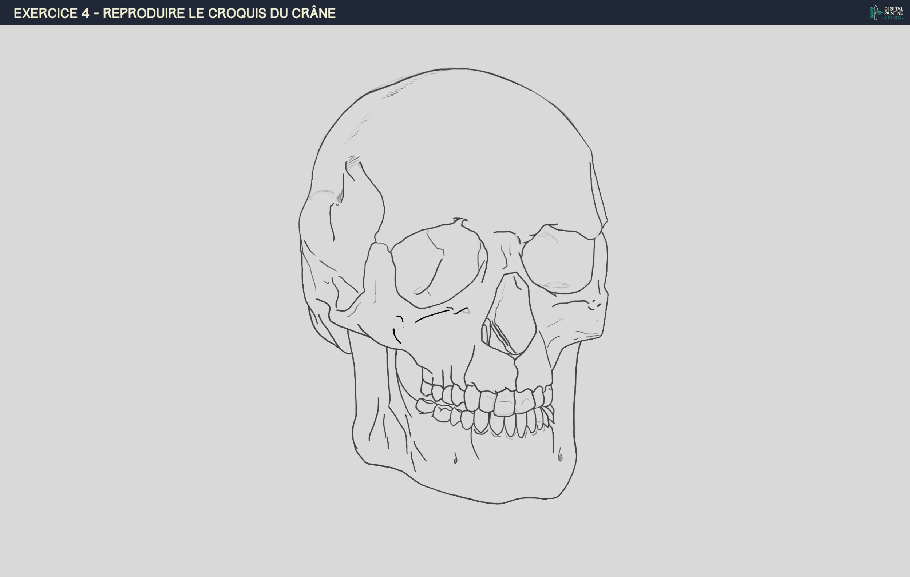The width and height of the screenshot is (910, 577).
Task: Click the stylus tip in the header logo
Action: coord(876,7)
